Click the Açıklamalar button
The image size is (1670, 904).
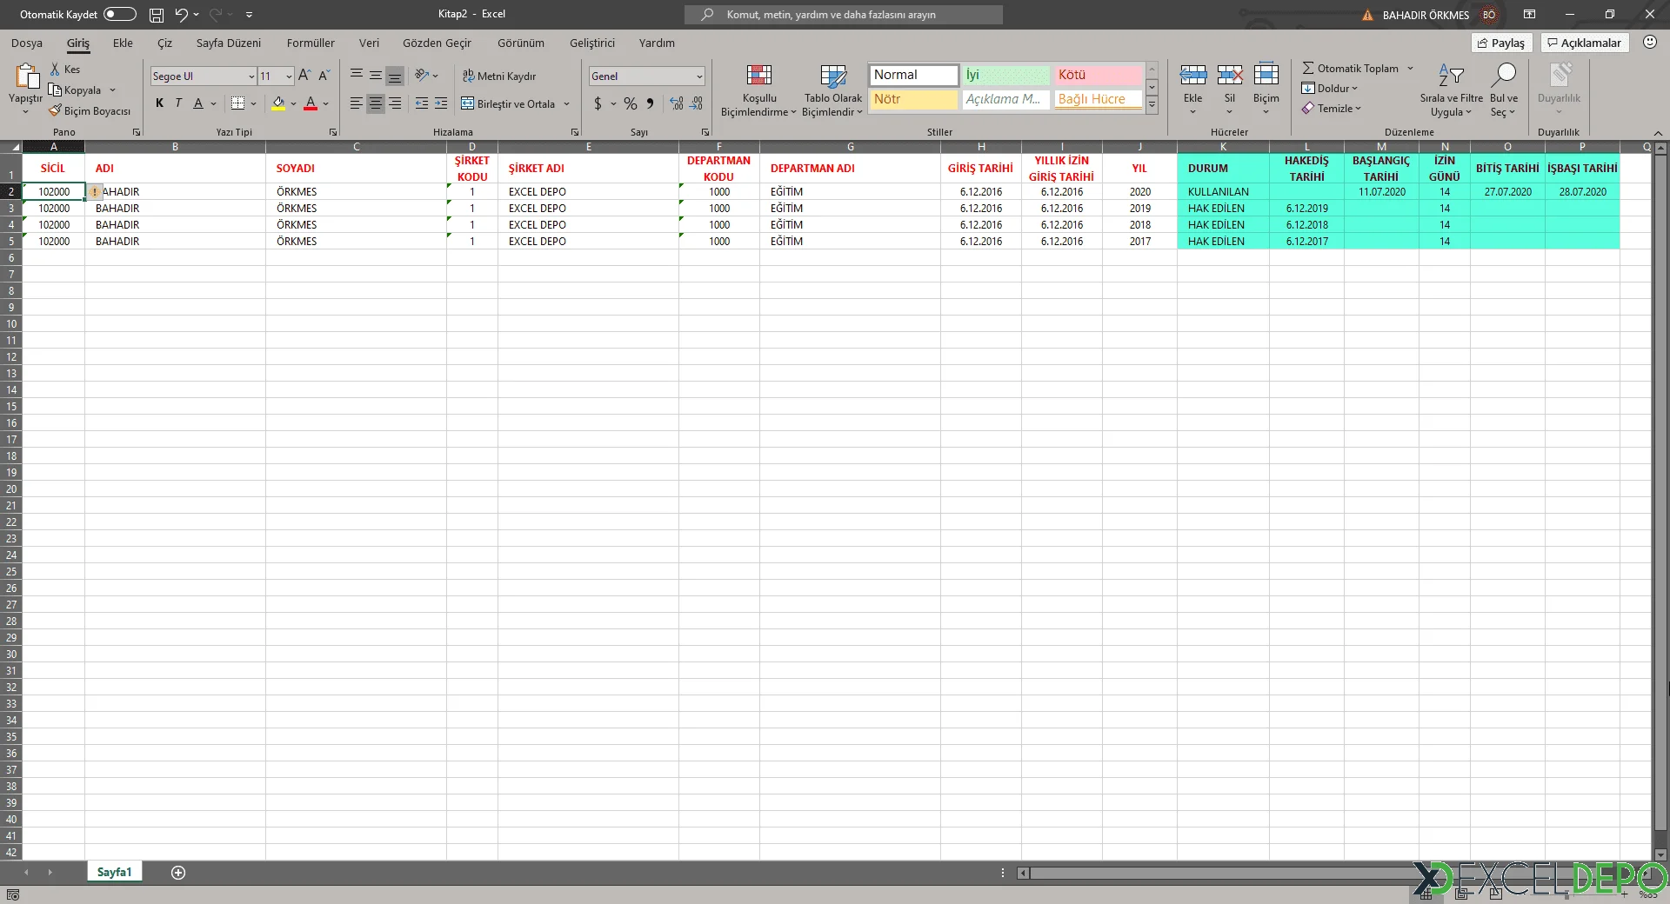coord(1584,43)
